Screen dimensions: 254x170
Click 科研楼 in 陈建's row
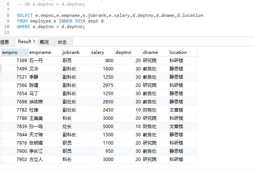click(x=183, y=85)
